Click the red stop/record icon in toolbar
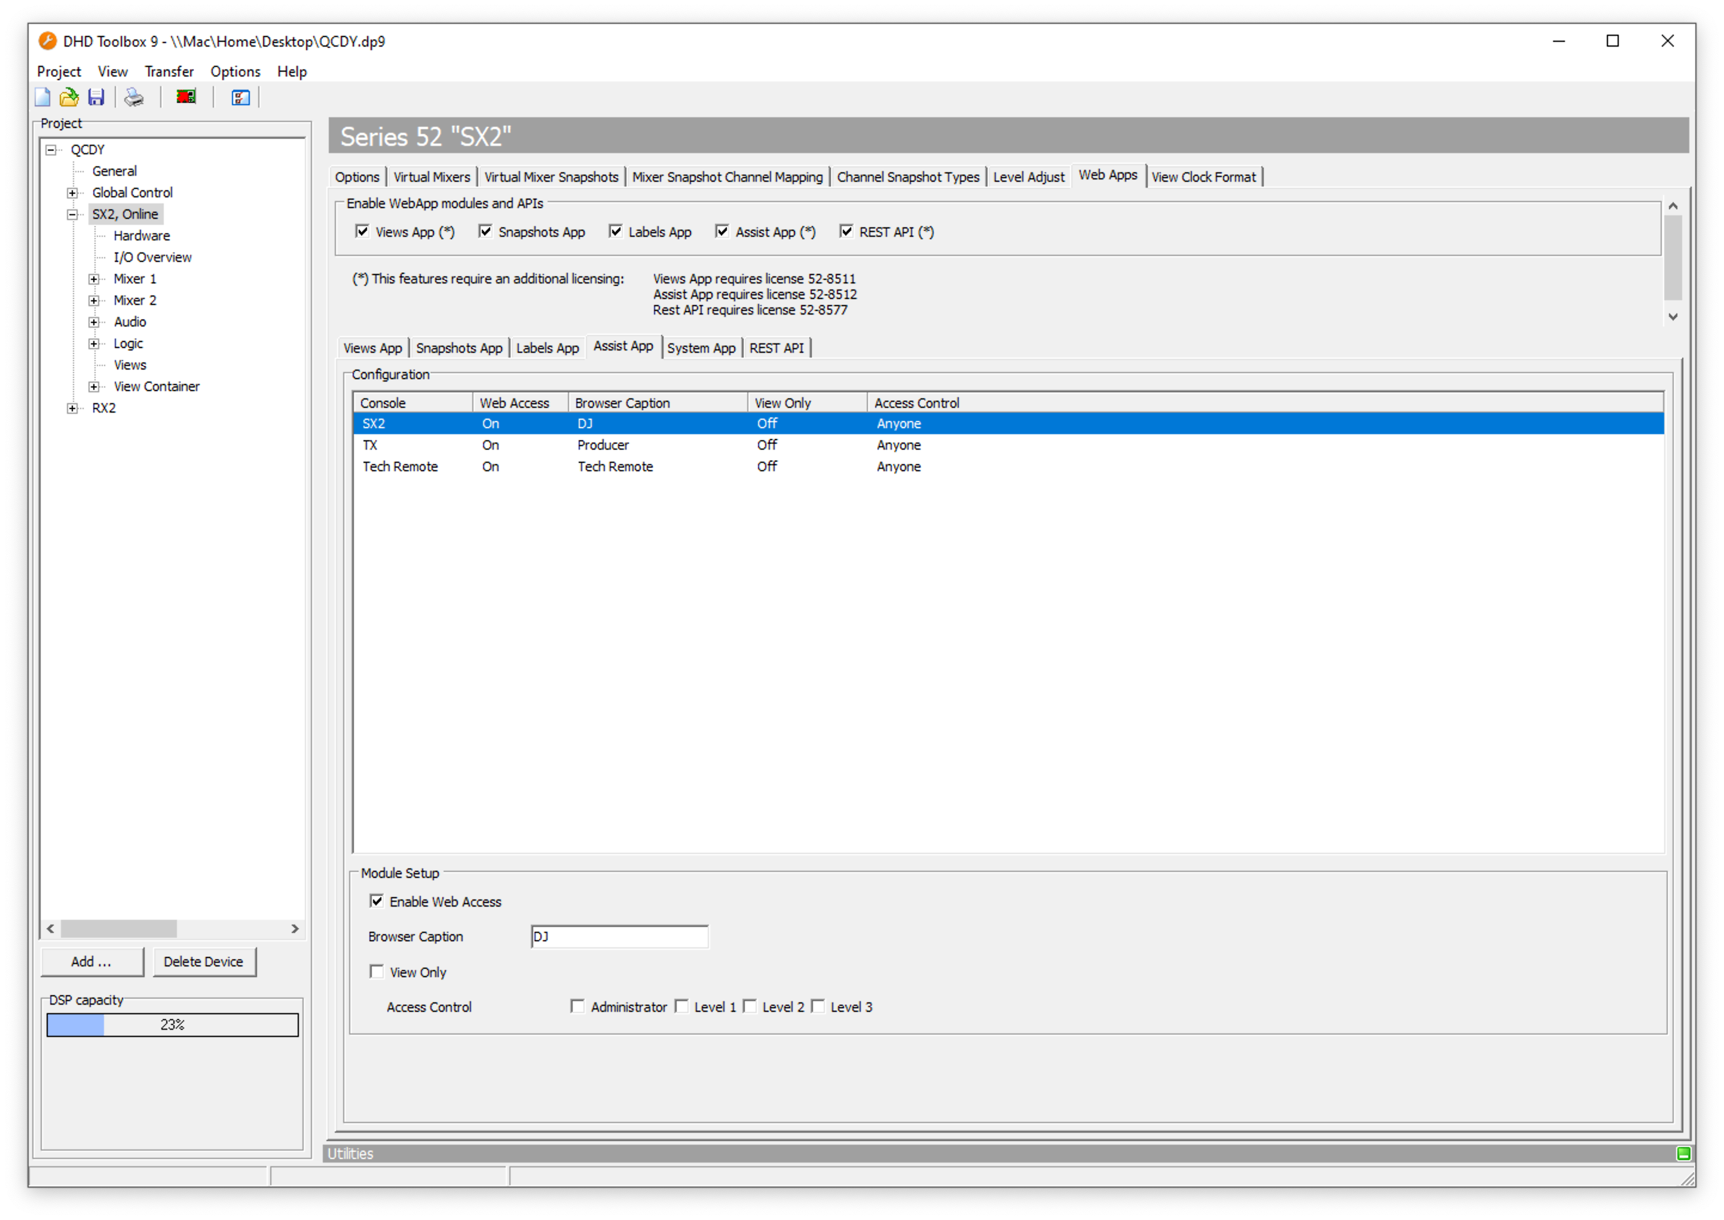This screenshot has height=1220, width=1724. coord(185,99)
